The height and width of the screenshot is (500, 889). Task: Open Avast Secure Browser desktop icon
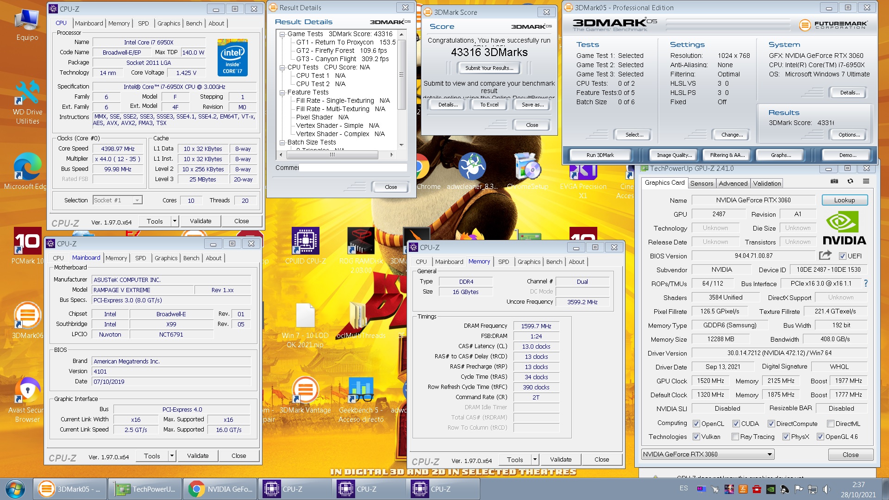coord(27,400)
